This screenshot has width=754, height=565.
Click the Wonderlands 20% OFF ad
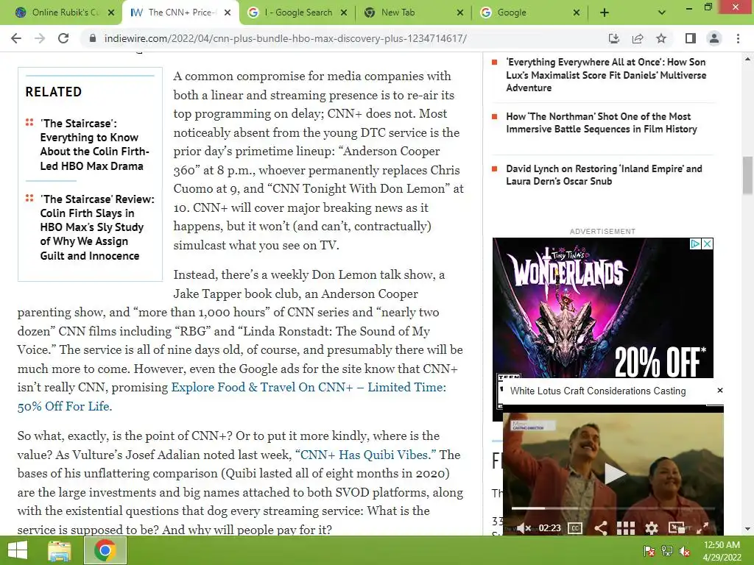pos(602,308)
